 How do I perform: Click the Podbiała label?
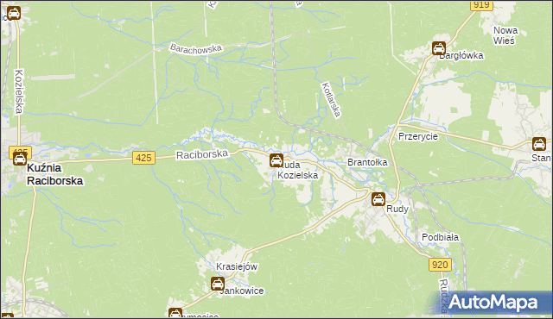pyautogui.click(x=440, y=237)
